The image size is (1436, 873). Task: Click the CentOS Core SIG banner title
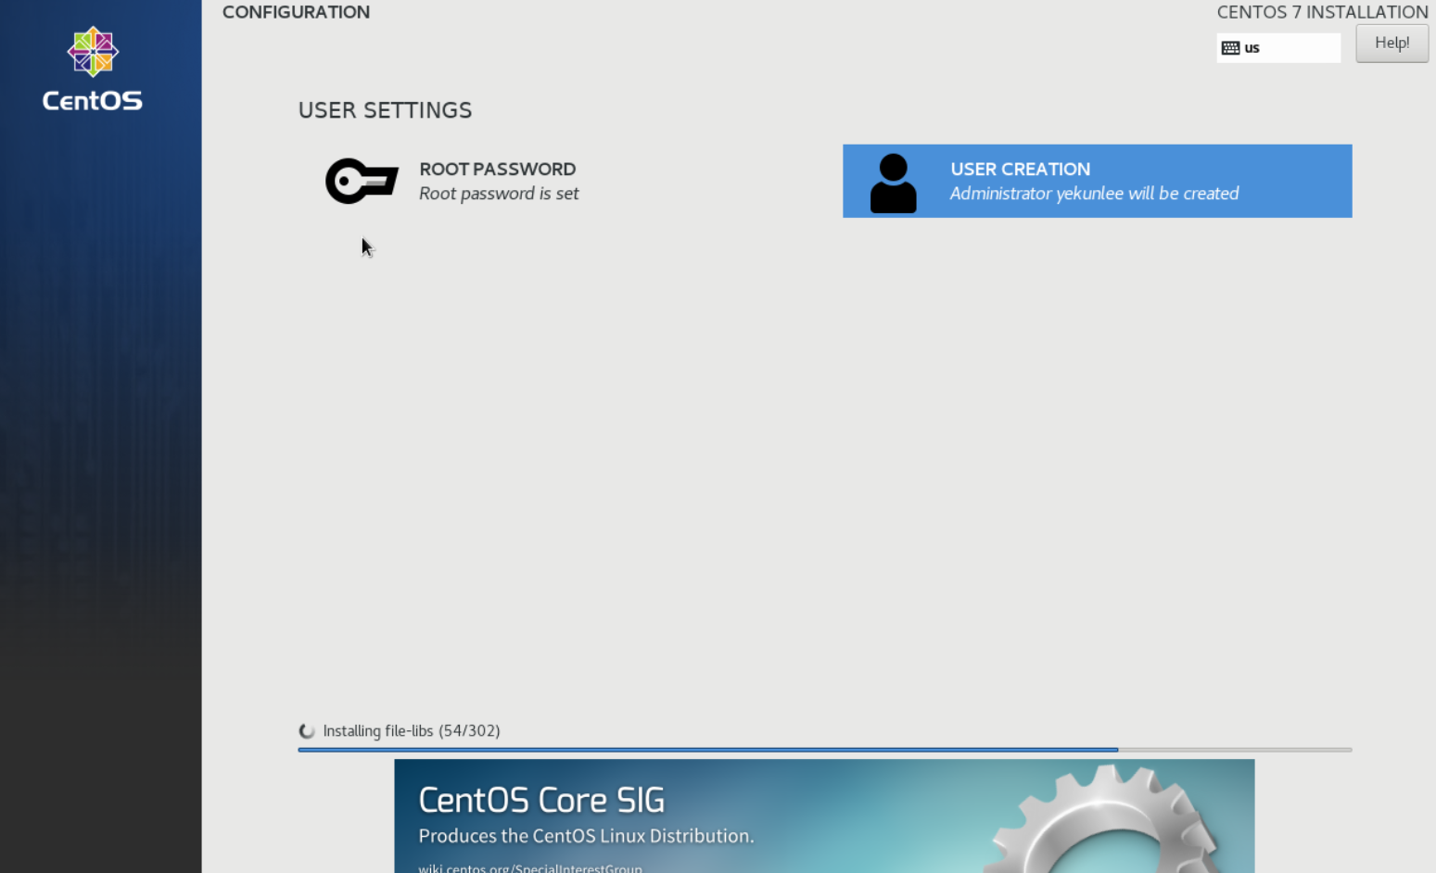pyautogui.click(x=541, y=800)
